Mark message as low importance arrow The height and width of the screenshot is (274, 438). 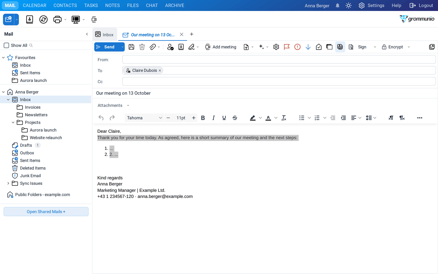click(x=308, y=47)
